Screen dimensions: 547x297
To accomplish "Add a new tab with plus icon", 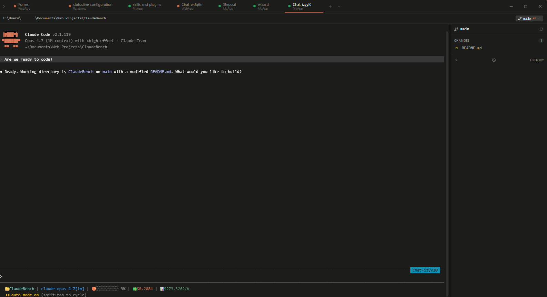I will pos(330,7).
